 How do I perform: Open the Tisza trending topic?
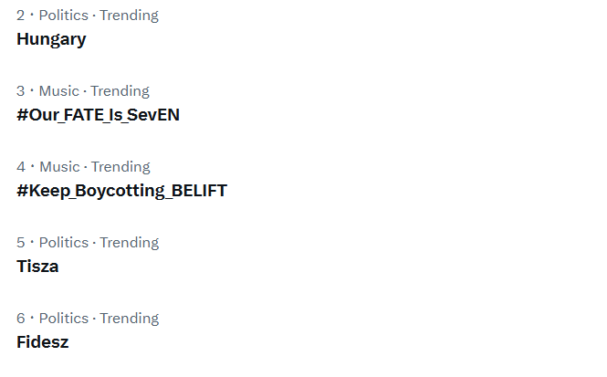(37, 267)
